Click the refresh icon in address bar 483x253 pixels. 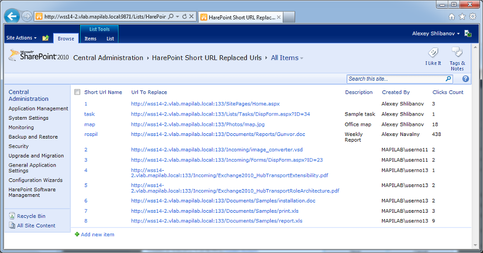pos(184,16)
